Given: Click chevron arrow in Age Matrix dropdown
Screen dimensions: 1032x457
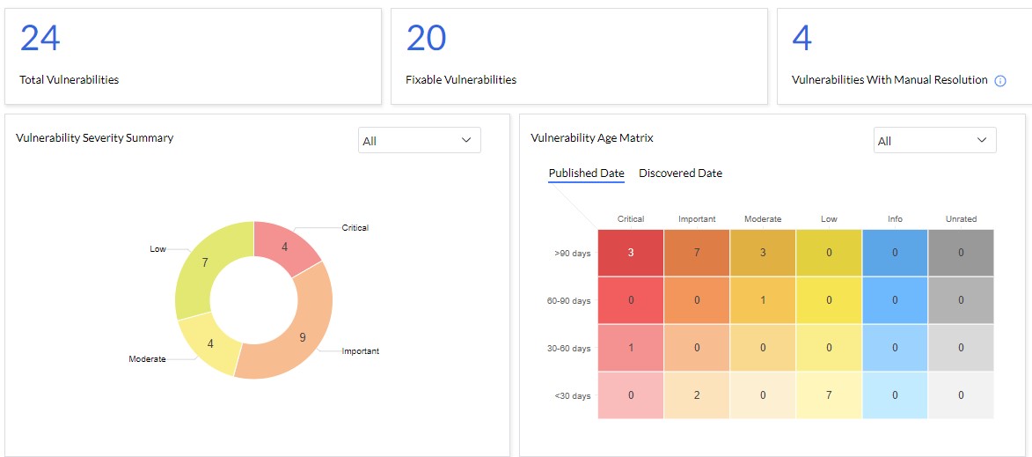Looking at the screenshot, I should (x=982, y=141).
